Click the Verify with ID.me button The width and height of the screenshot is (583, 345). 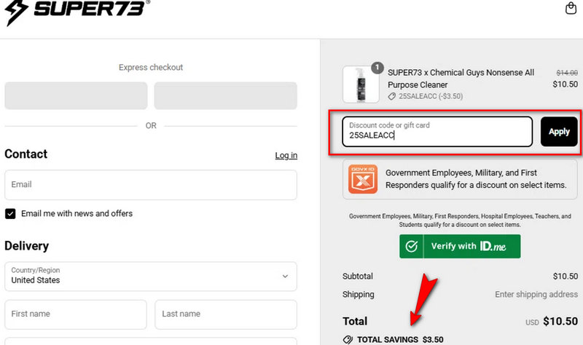(460, 246)
